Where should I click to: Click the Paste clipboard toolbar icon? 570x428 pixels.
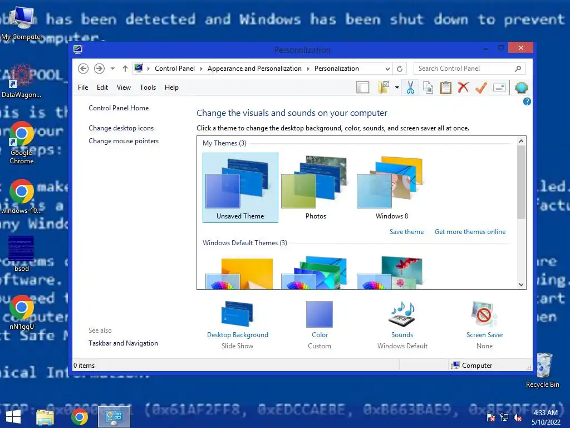[446, 87]
